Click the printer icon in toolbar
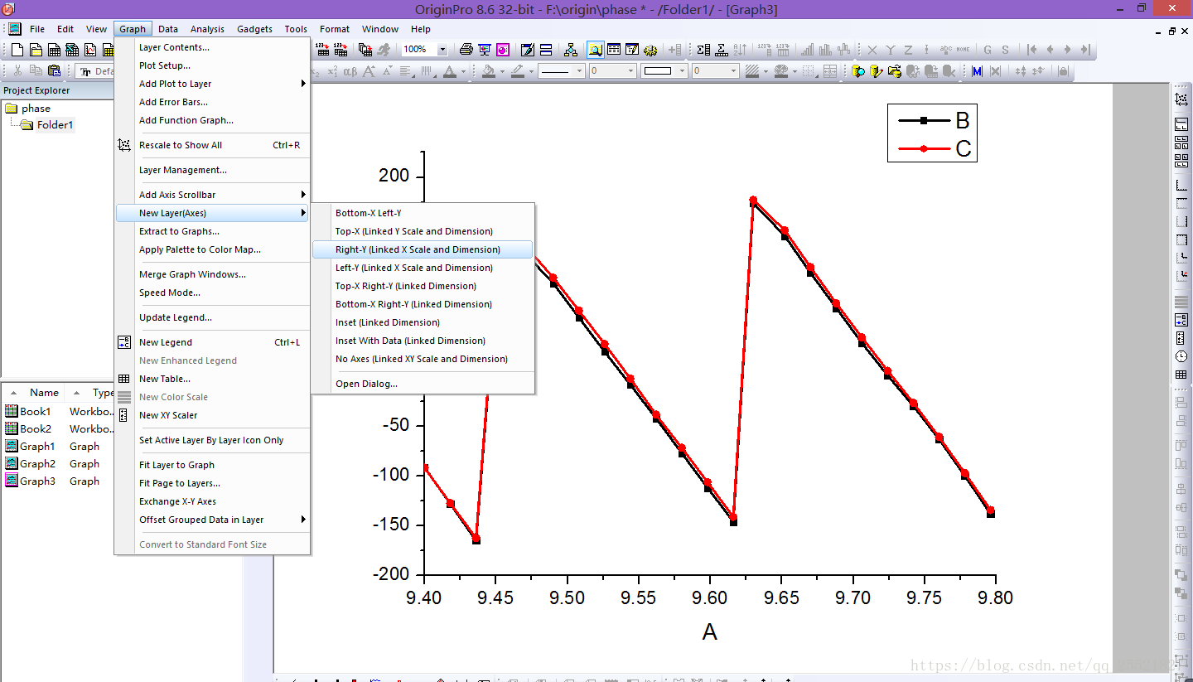 [x=466, y=50]
